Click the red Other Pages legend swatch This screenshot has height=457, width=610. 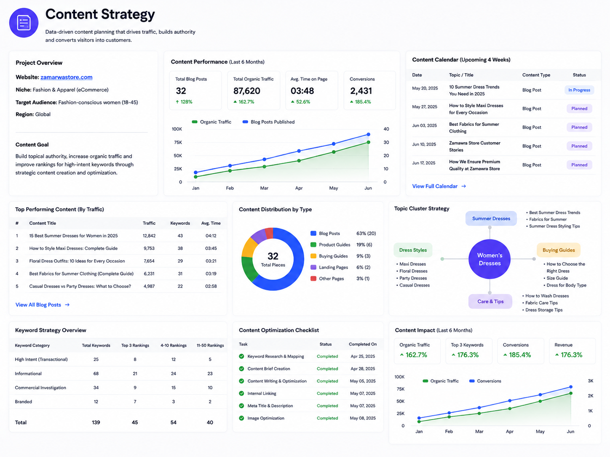(313, 279)
